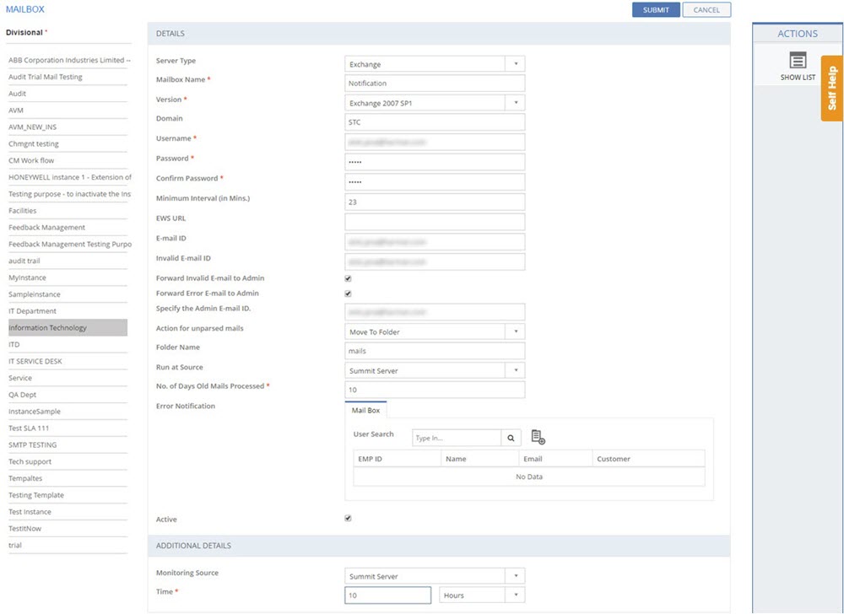The image size is (844, 614).
Task: Click the User Search magnifier icon
Action: coord(511,439)
